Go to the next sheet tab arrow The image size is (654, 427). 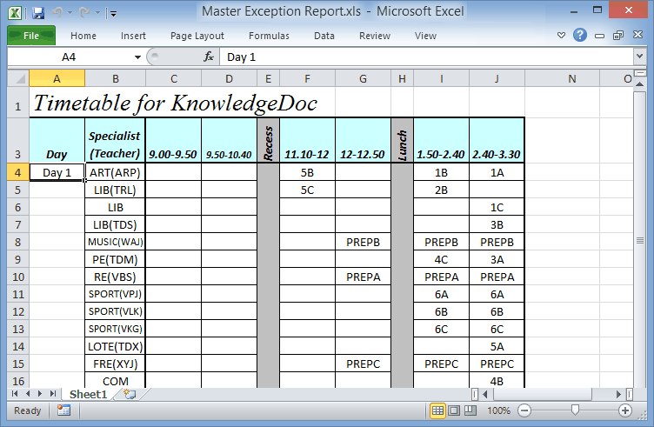(40, 394)
